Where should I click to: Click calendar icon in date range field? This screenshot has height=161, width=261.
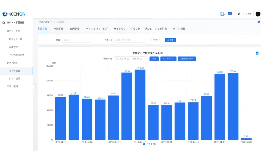[x=117, y=59]
